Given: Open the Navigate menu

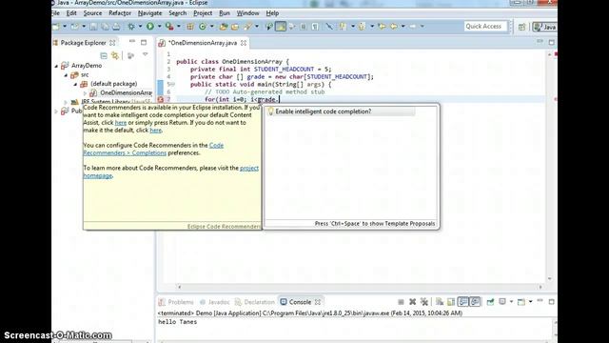Looking at the screenshot, I should (x=149, y=13).
